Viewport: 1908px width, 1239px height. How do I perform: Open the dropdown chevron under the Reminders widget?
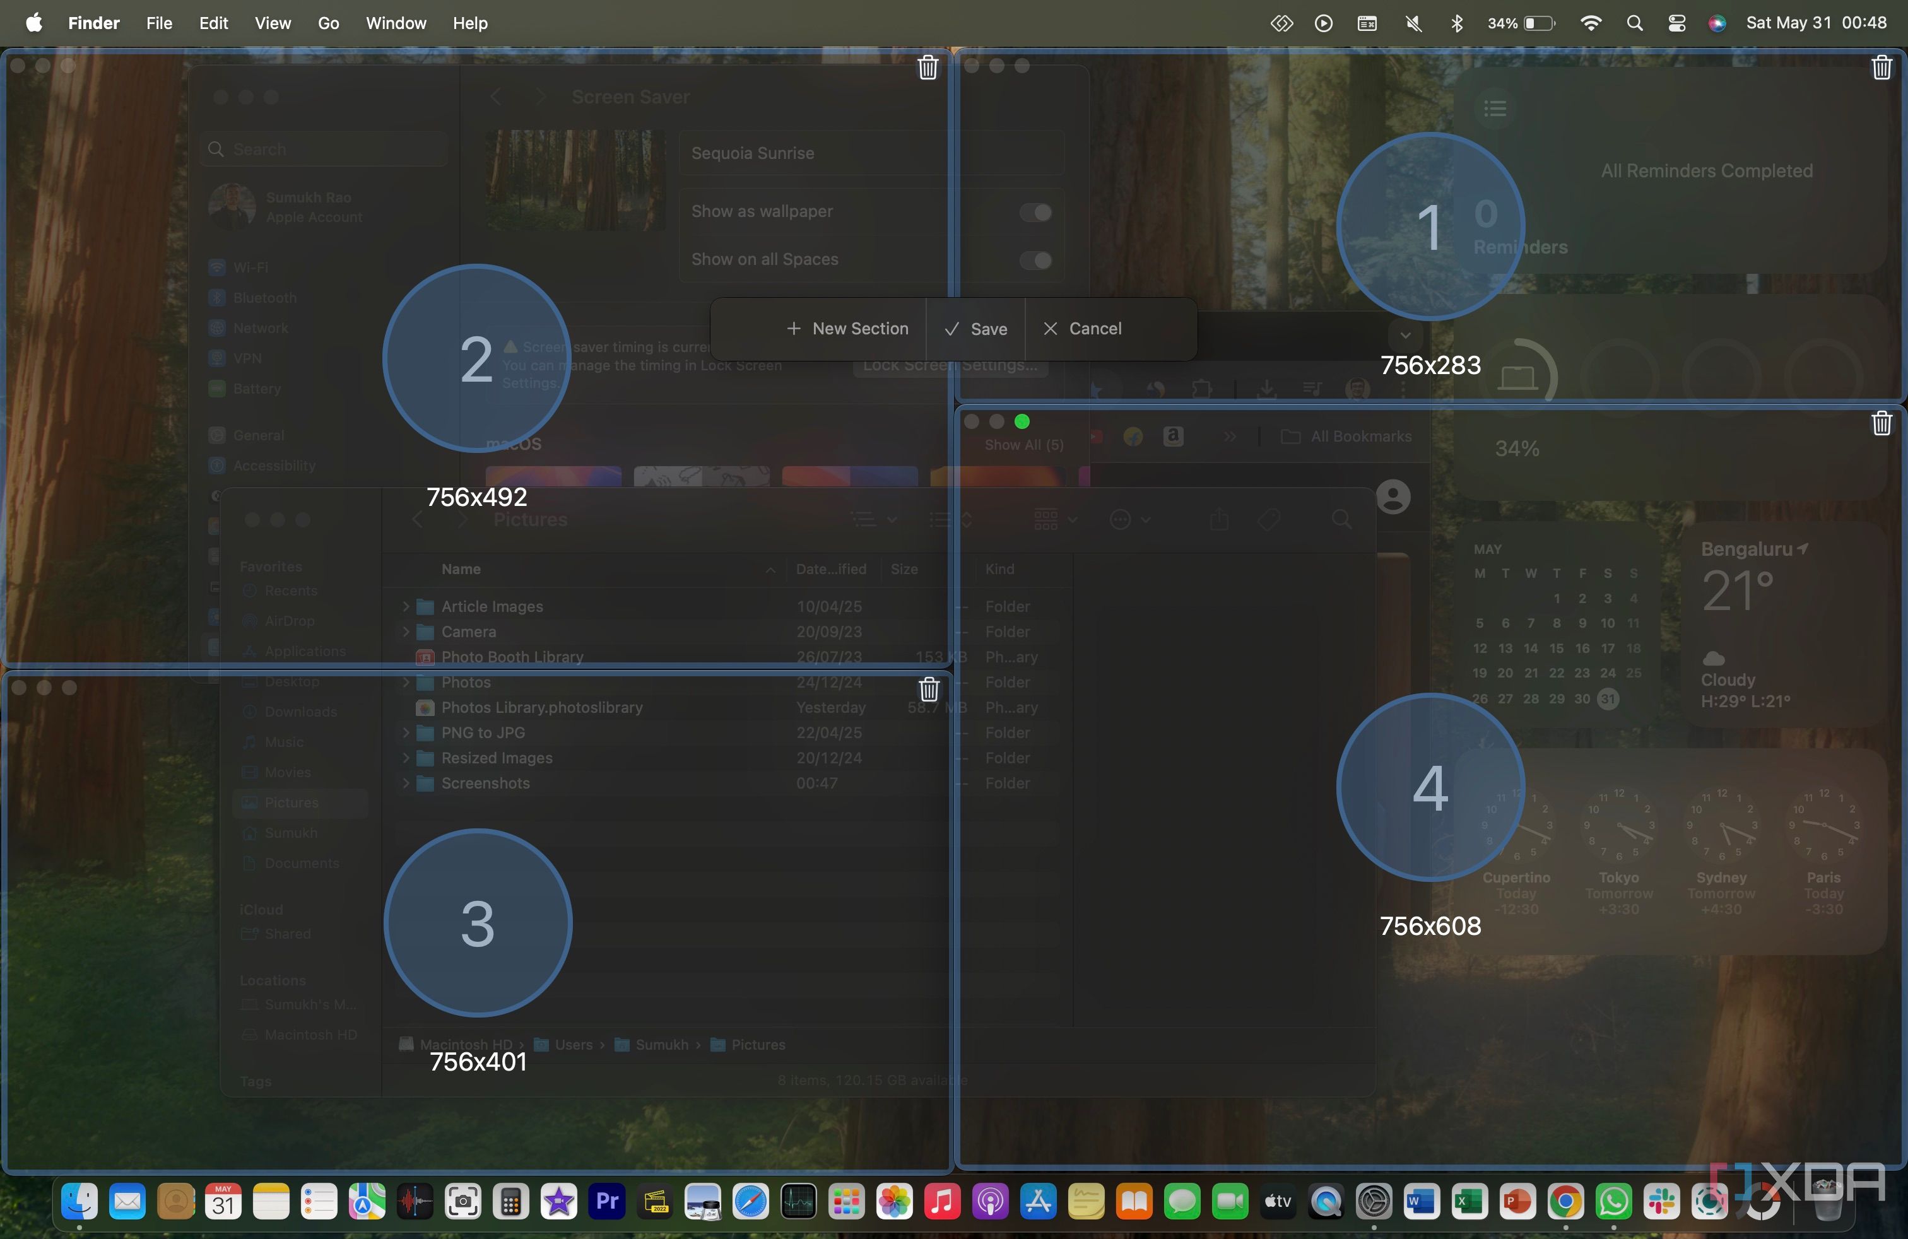tap(1404, 336)
